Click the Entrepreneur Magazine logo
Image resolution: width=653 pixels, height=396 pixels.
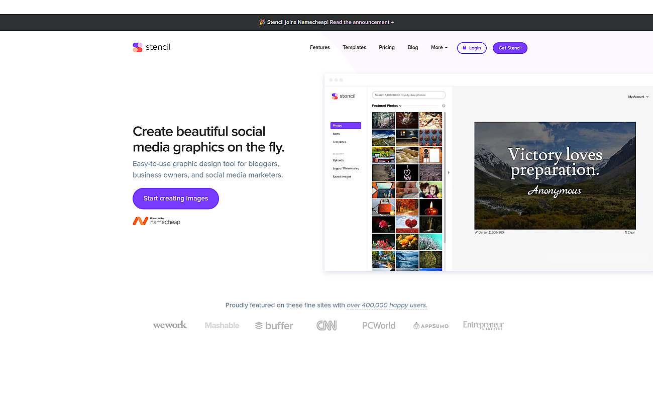tap(483, 326)
